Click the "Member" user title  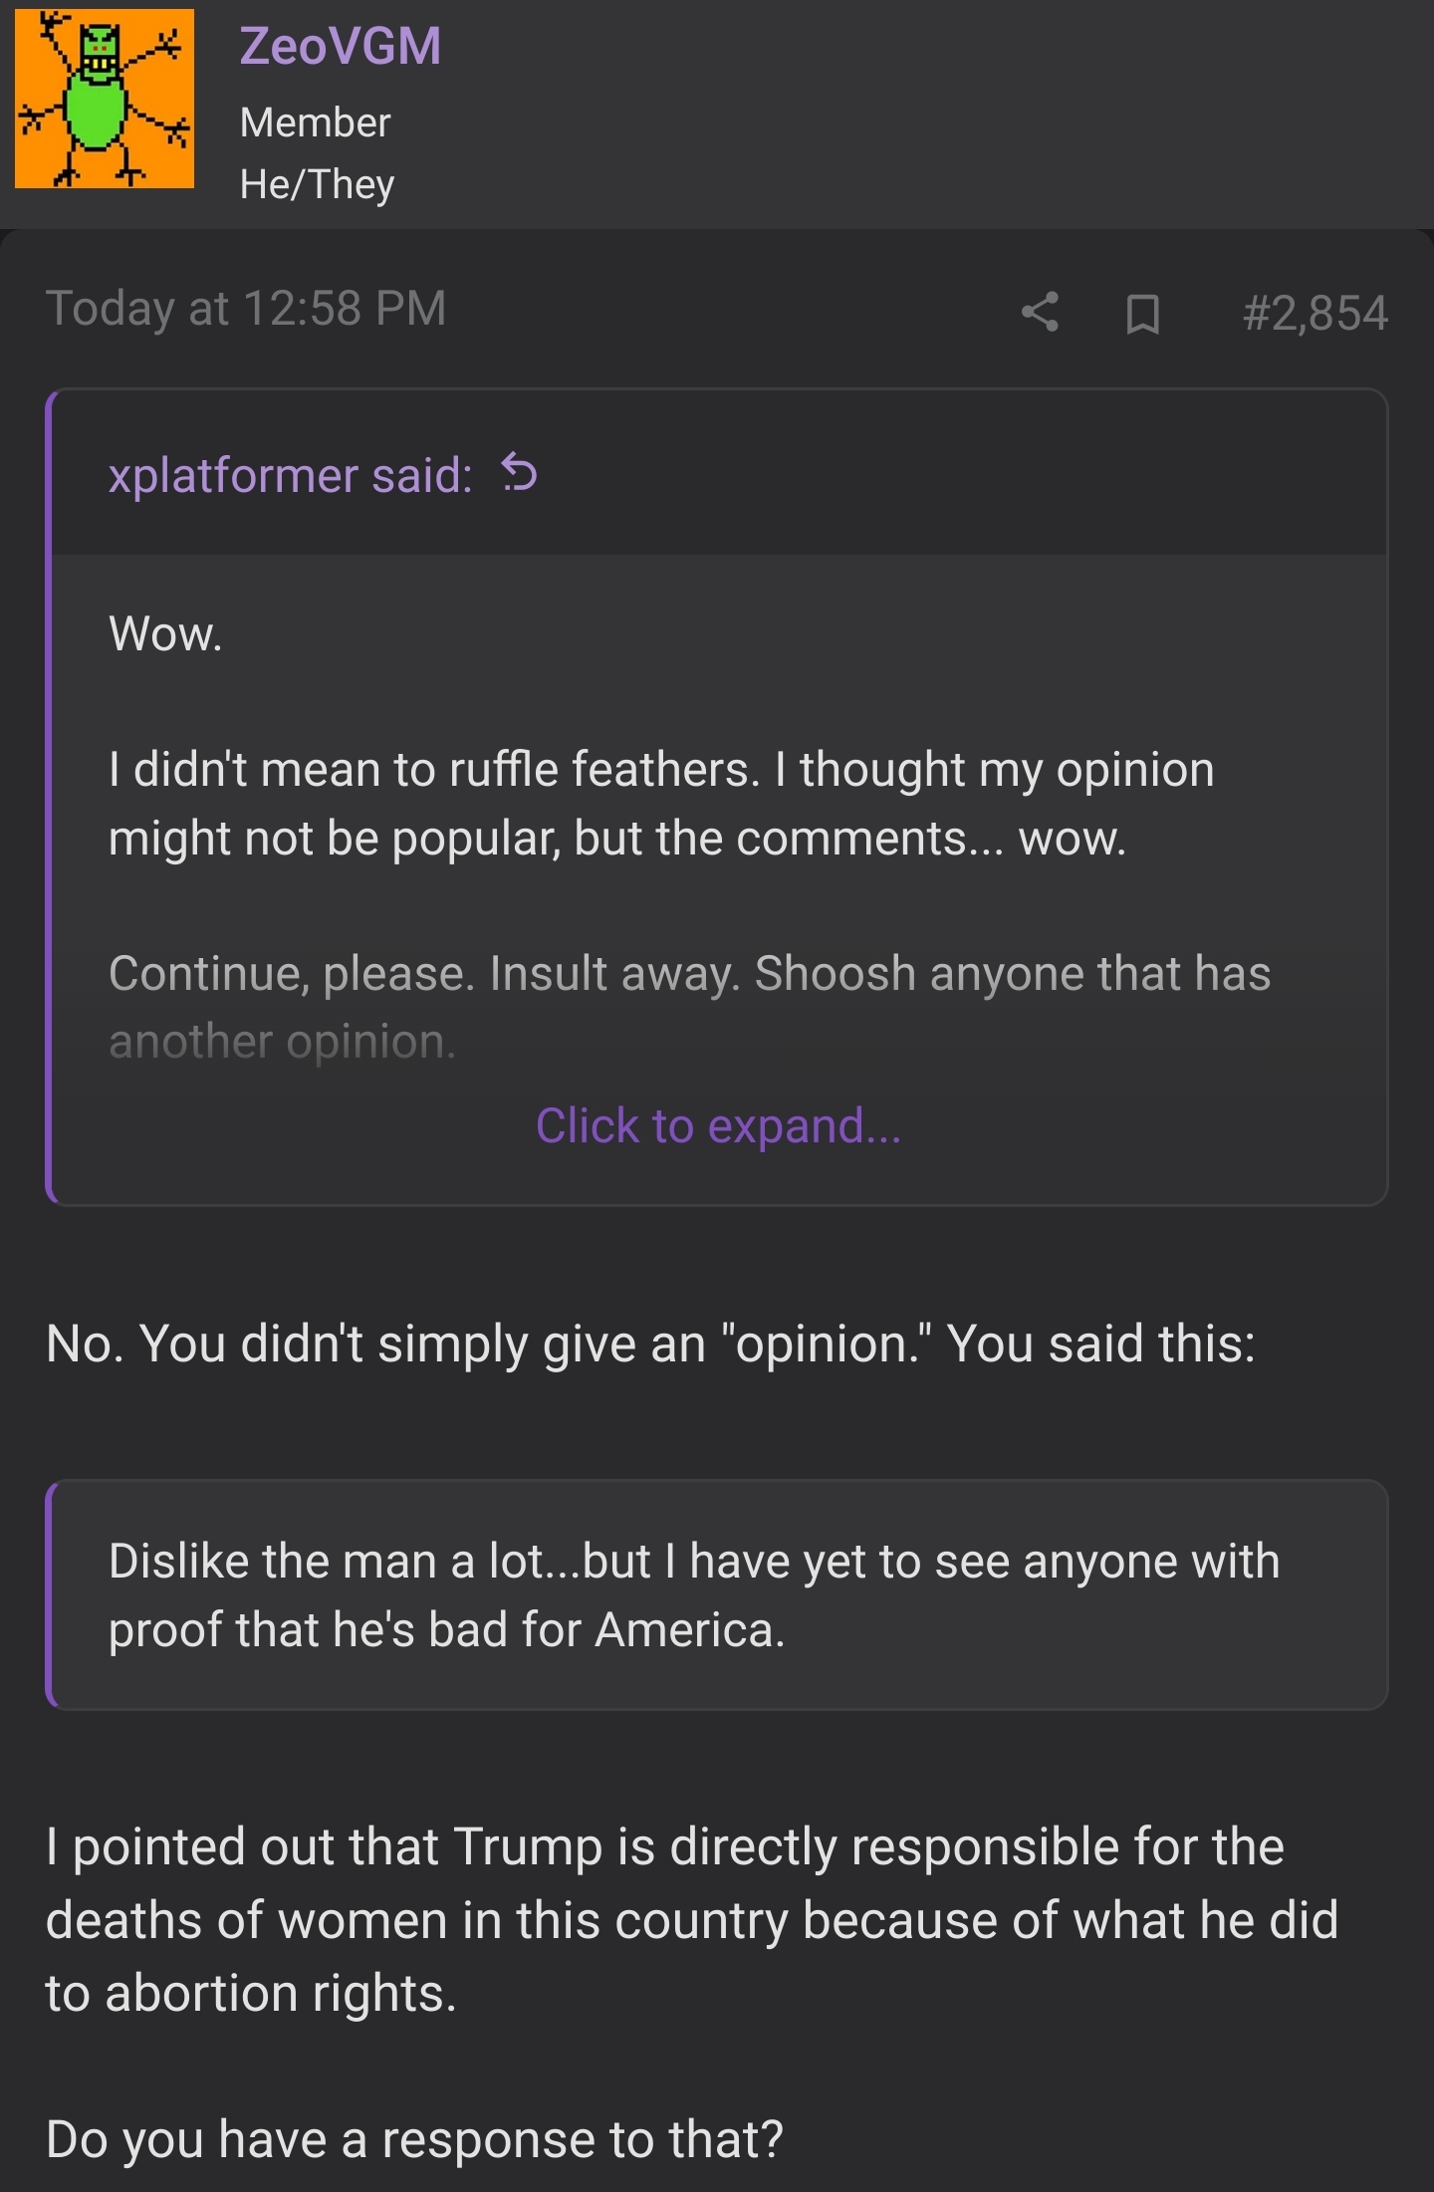click(315, 122)
